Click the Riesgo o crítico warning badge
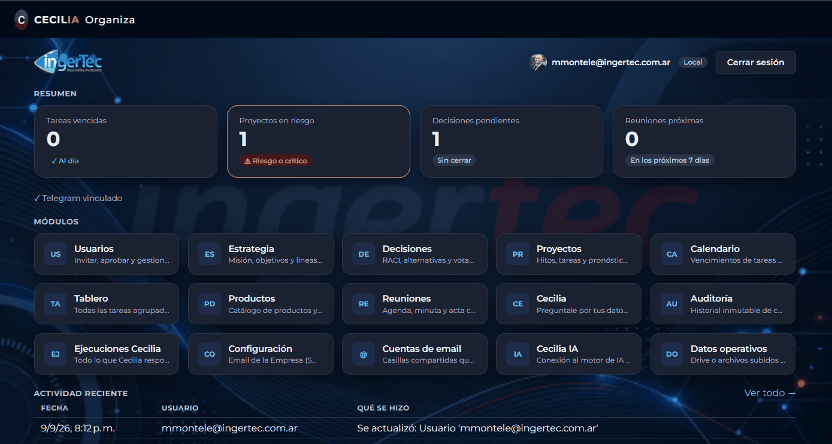The height and width of the screenshot is (444, 832). coord(276,160)
